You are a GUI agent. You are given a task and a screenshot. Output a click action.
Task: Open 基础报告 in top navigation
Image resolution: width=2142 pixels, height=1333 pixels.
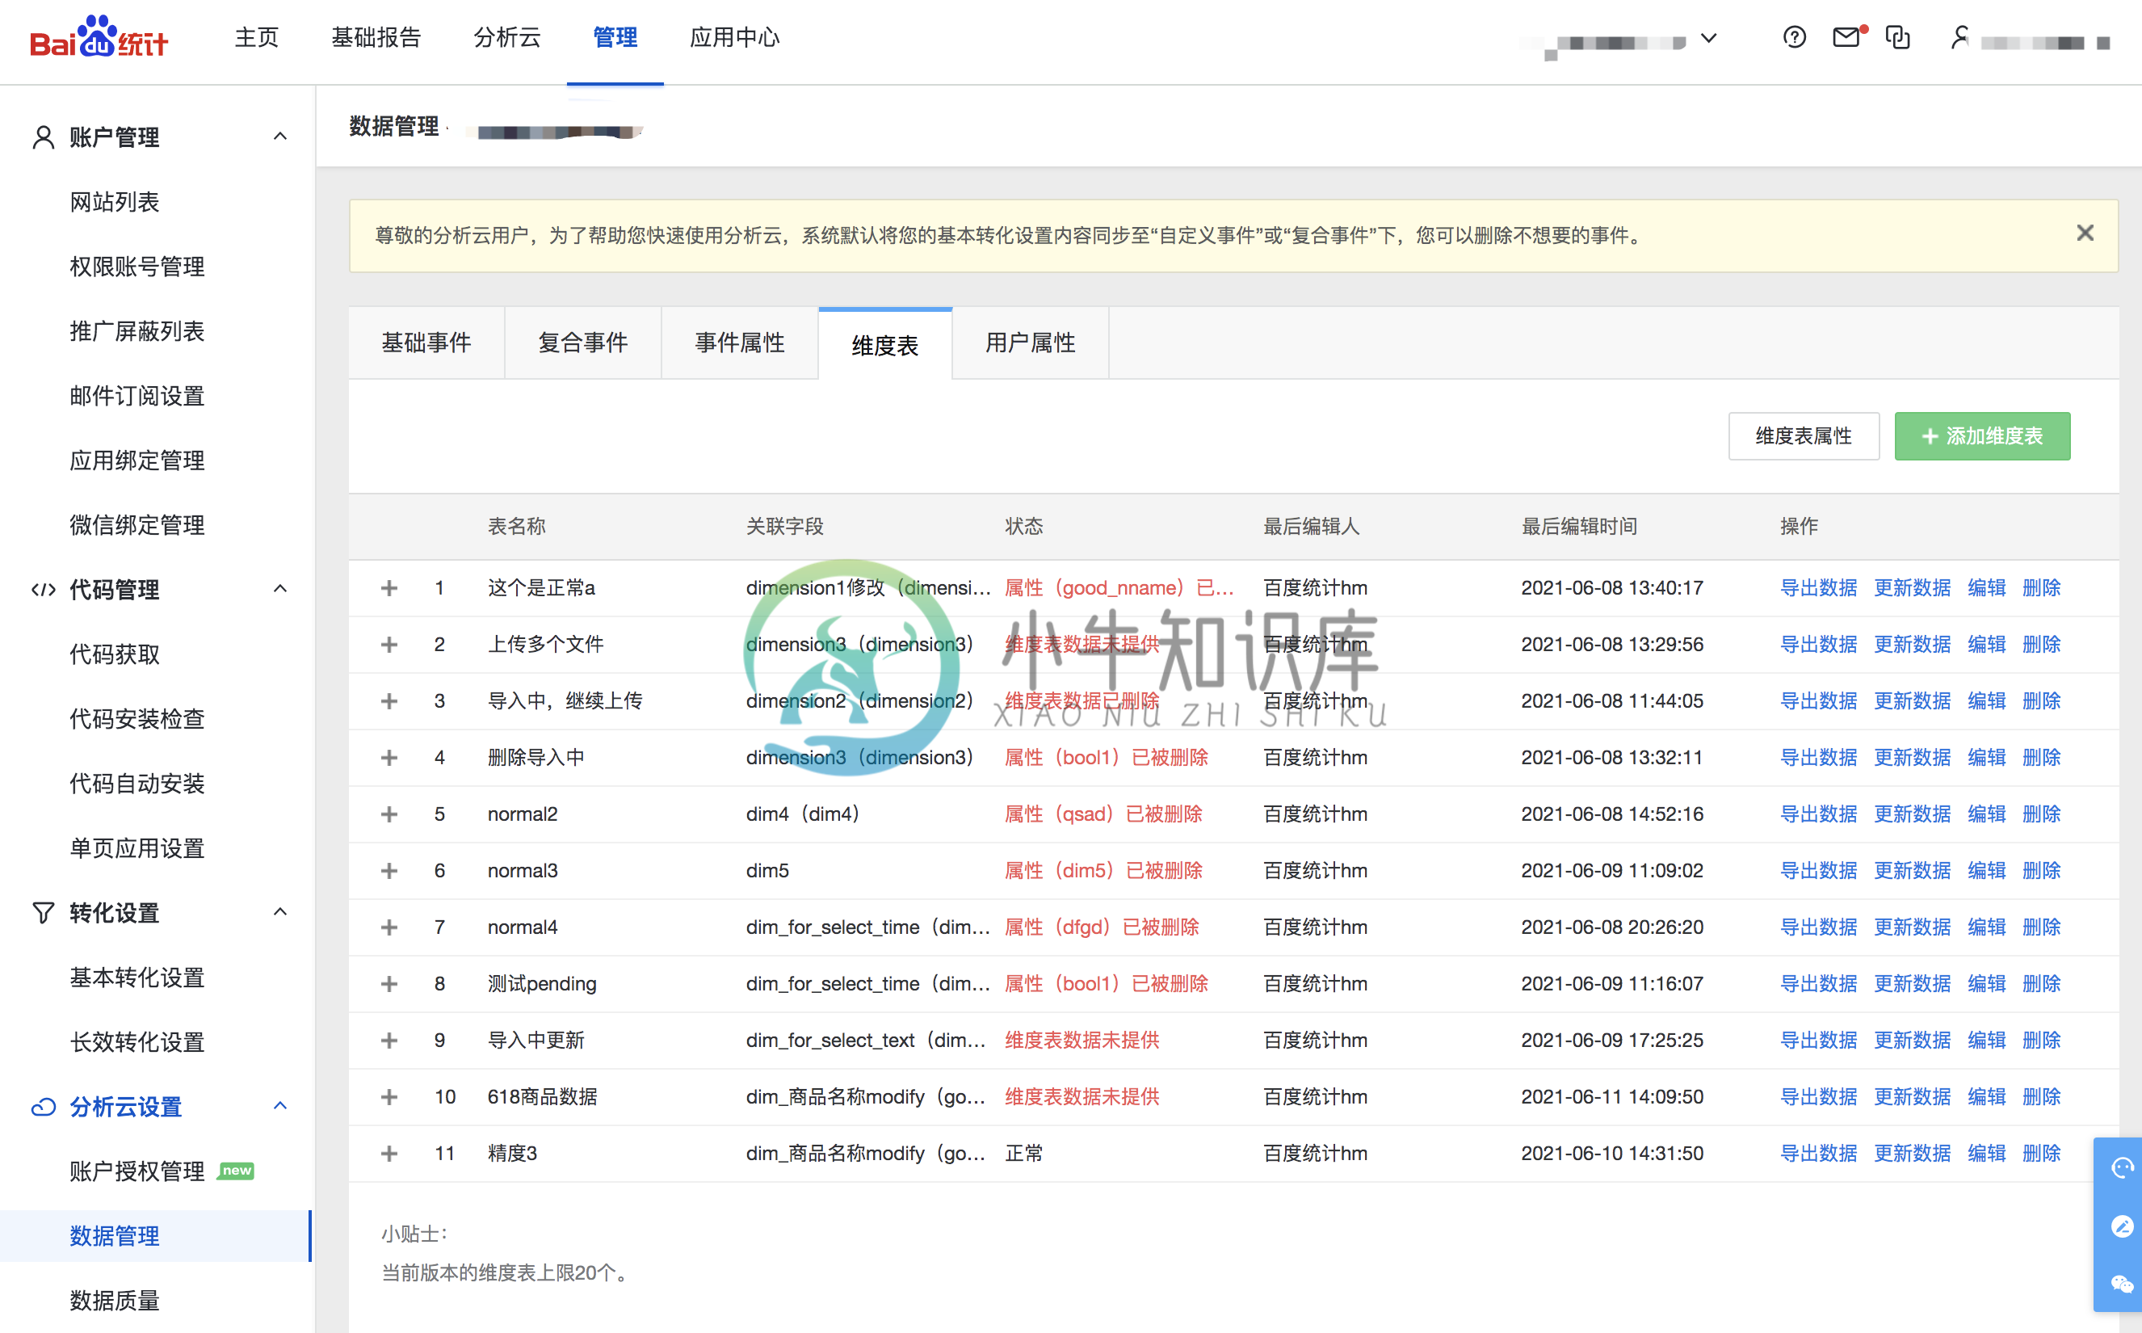pyautogui.click(x=376, y=37)
